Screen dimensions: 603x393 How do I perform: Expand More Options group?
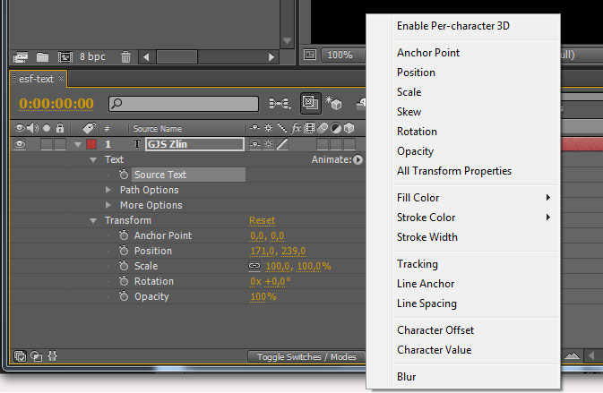[108, 205]
